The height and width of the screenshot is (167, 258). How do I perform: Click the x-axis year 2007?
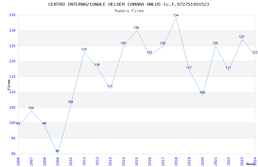(x=31, y=162)
